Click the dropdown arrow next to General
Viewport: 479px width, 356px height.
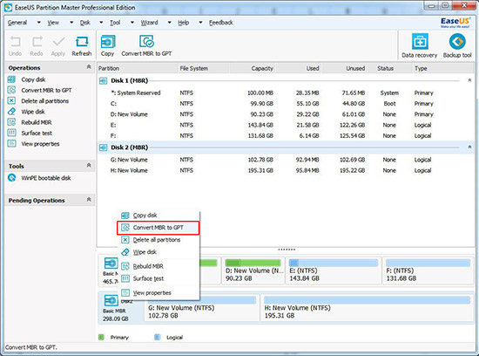click(x=39, y=23)
